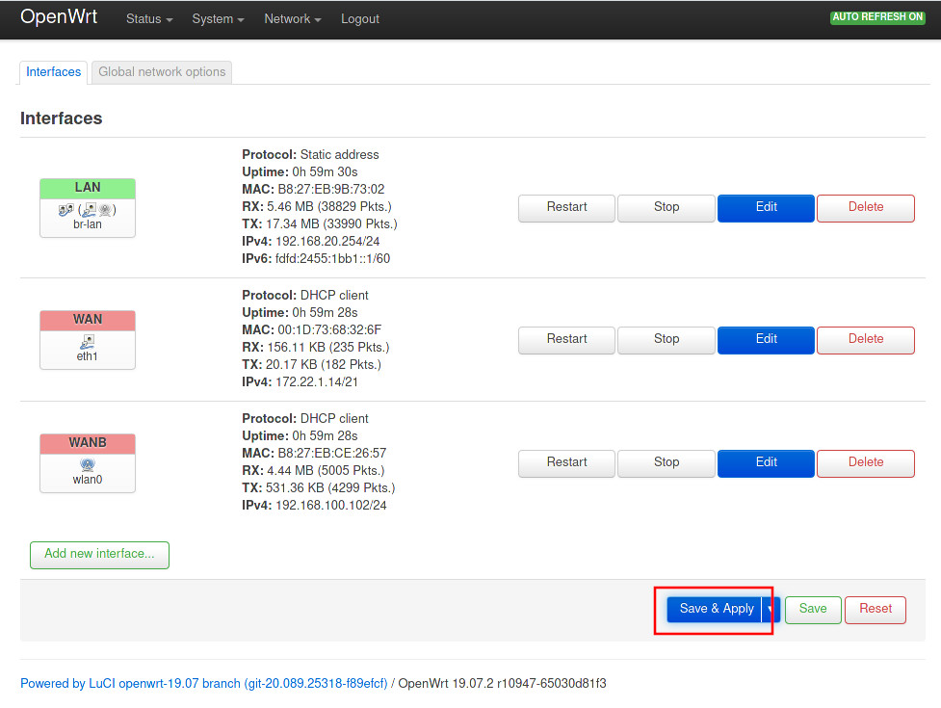Click the red Reset button
941x708 pixels.
(875, 610)
